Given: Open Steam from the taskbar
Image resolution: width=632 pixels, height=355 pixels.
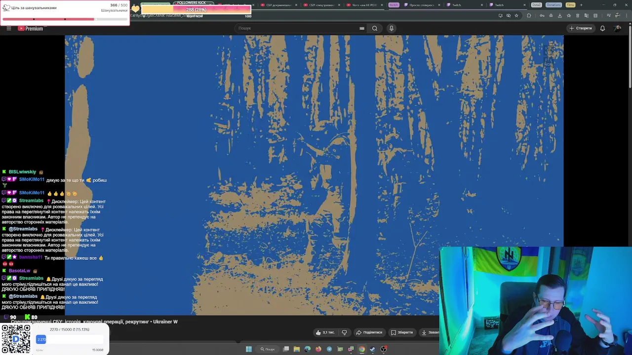Looking at the screenshot, I should coord(373,349).
